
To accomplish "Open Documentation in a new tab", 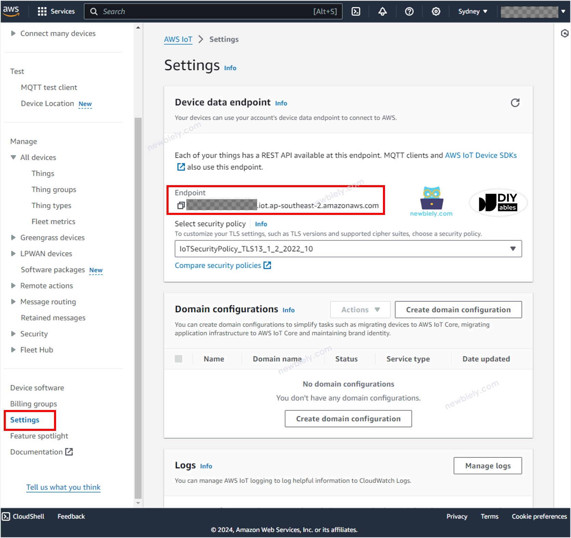I will (x=41, y=451).
